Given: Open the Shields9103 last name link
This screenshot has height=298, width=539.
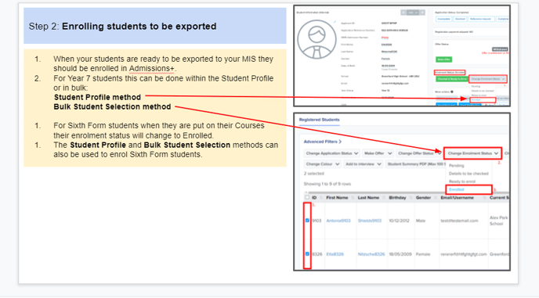Looking at the screenshot, I should (x=370, y=221).
